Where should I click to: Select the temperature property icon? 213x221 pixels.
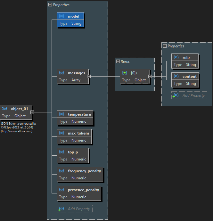tap(61, 114)
